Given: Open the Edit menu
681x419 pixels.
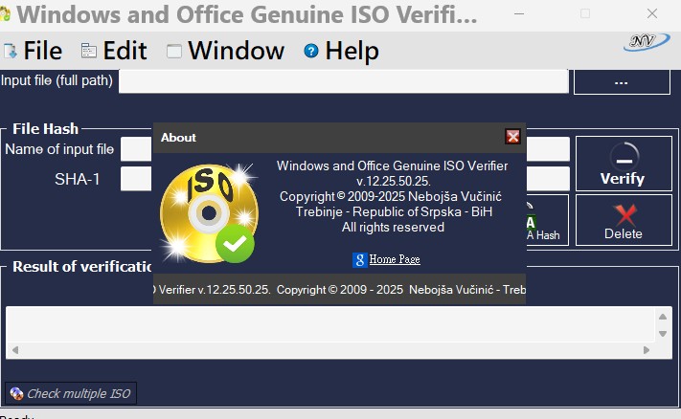Looking at the screenshot, I should click(x=114, y=51).
